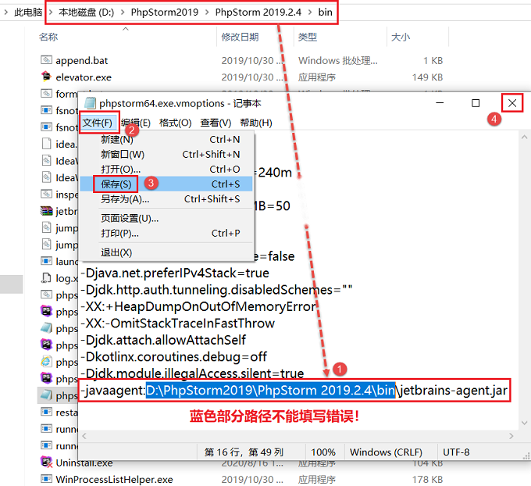Viewport: 531px width, 486px height.
Task: Click the resta... file icon
Action: tap(46, 412)
